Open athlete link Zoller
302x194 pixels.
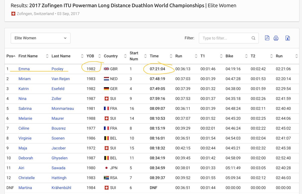(x=56, y=99)
